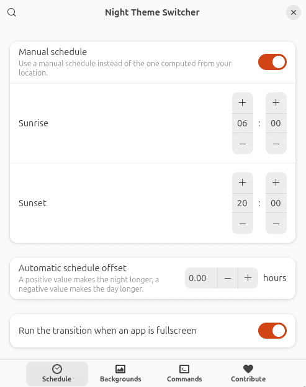
Task: Increase the Sunrise hour with plus
Action: coord(243,103)
